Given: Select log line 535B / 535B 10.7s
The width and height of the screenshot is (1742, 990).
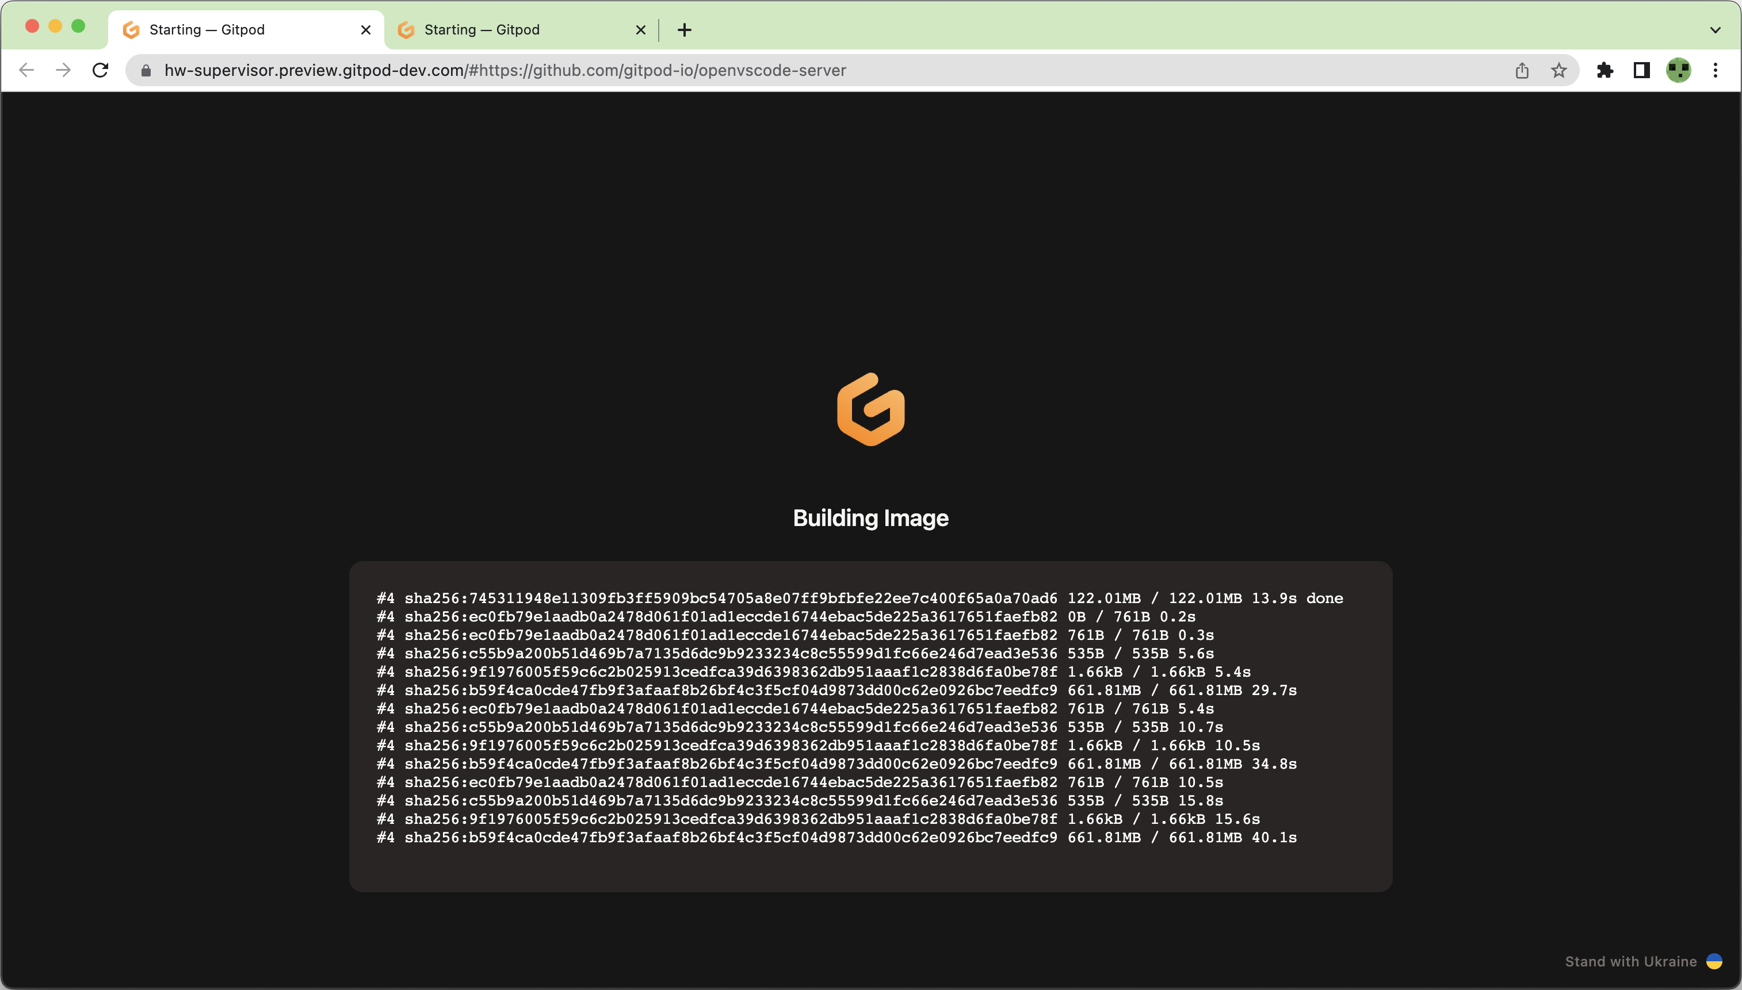Looking at the screenshot, I should click(800, 727).
